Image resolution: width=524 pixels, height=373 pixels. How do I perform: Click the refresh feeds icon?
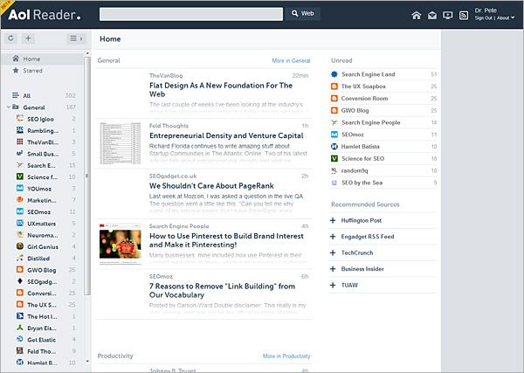11,38
